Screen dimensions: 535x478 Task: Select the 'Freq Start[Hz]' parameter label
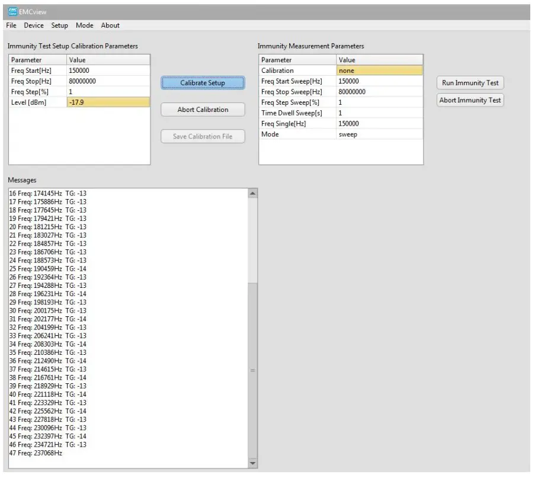click(x=31, y=70)
